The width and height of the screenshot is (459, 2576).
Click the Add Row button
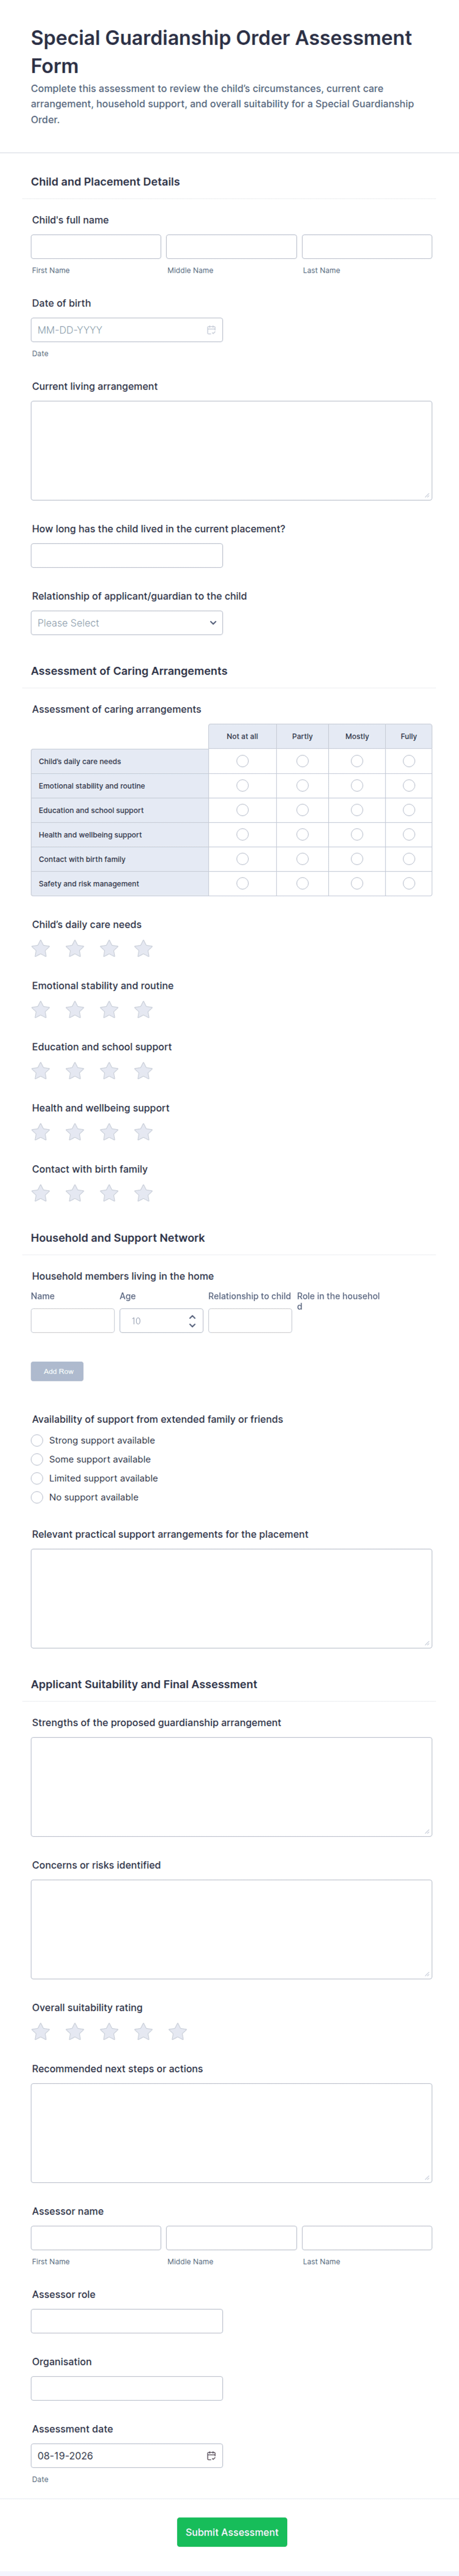[57, 1371]
